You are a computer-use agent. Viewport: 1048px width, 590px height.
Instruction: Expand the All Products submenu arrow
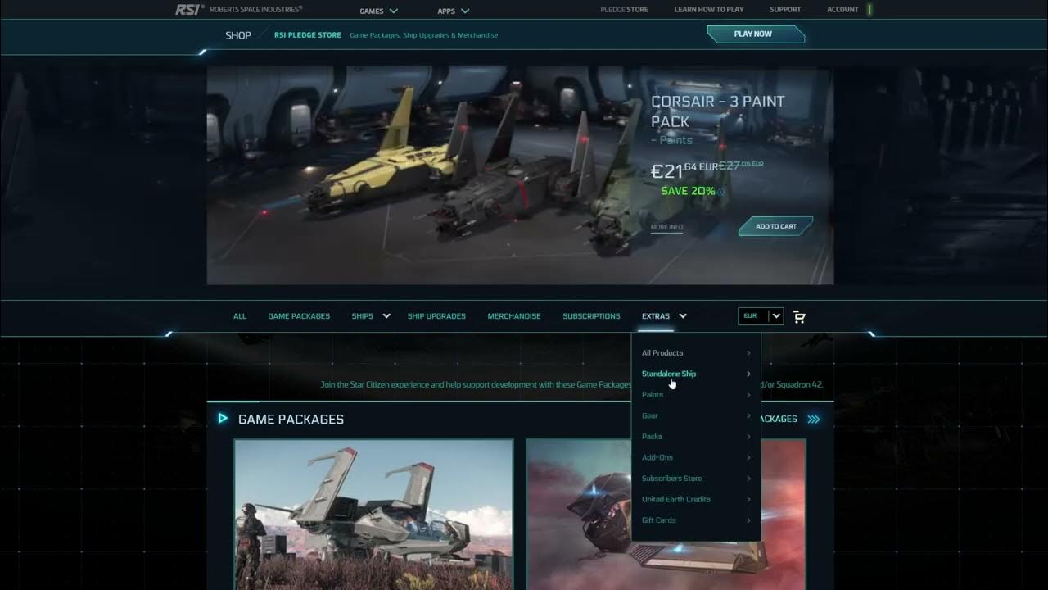point(748,353)
